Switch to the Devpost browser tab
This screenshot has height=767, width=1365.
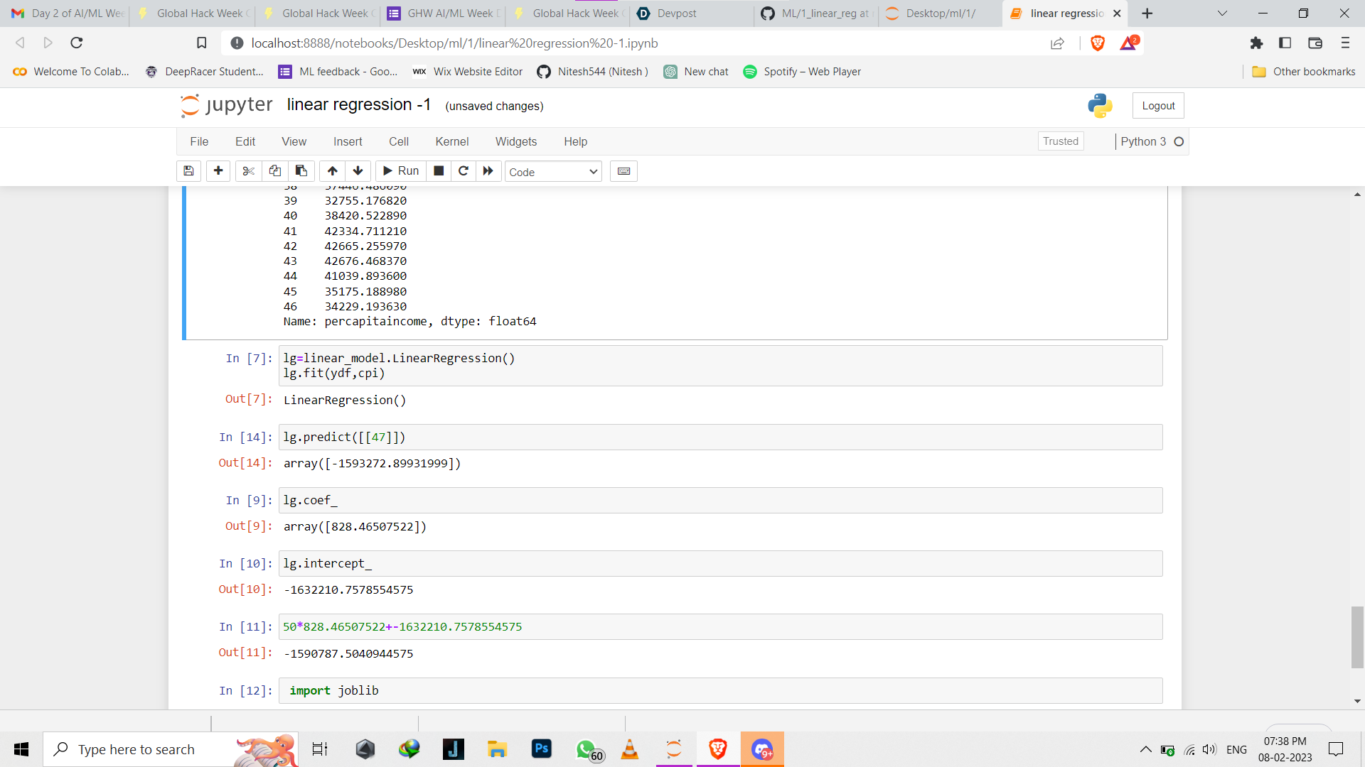[x=675, y=13]
